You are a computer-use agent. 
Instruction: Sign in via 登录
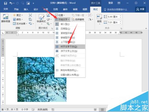[x=111, y=3]
